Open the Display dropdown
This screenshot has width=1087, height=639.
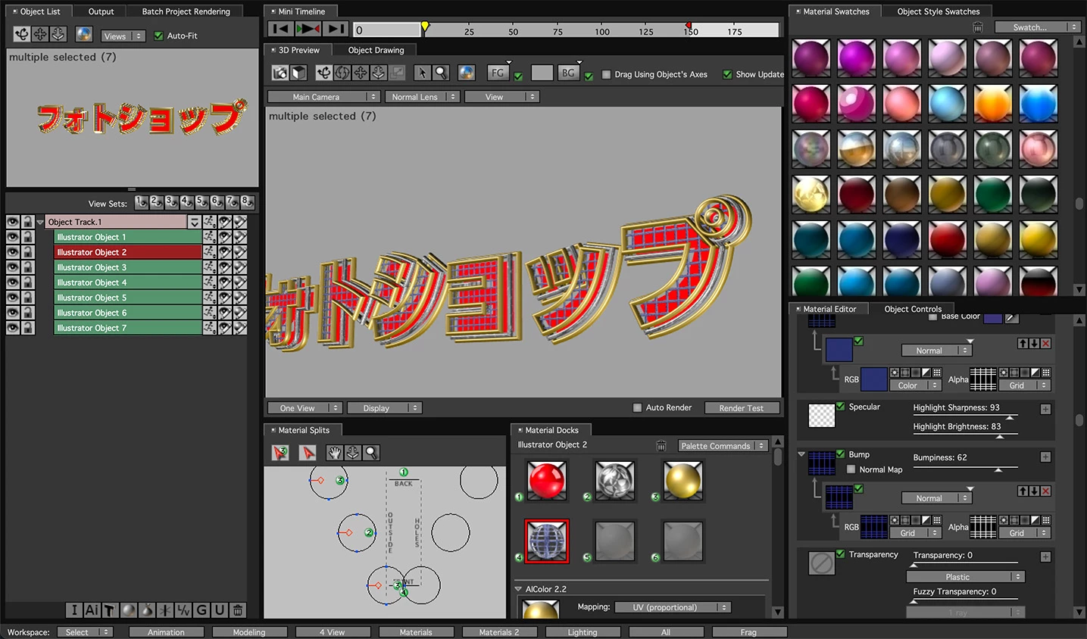pyautogui.click(x=383, y=408)
